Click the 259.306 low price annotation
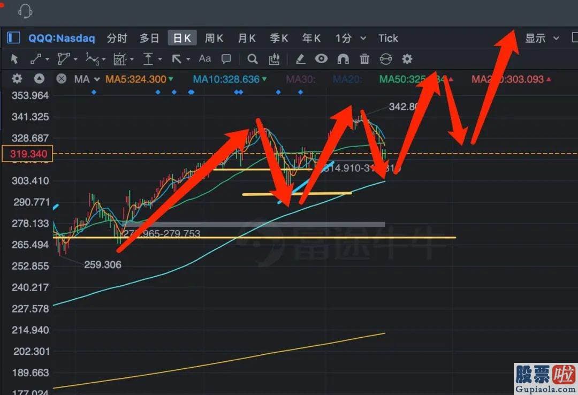Image resolution: width=578 pixels, height=395 pixels. (103, 265)
